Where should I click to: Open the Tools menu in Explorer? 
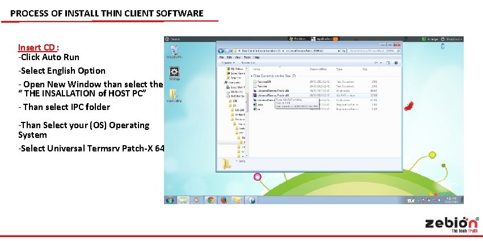[x=247, y=57]
